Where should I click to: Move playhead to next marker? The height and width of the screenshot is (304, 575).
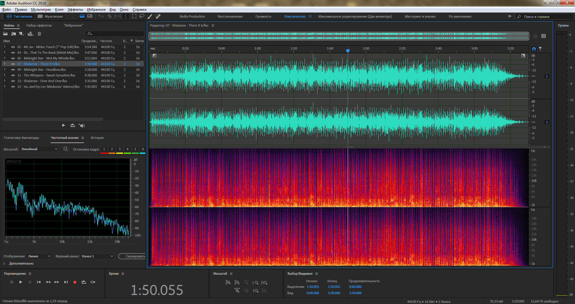click(x=66, y=282)
